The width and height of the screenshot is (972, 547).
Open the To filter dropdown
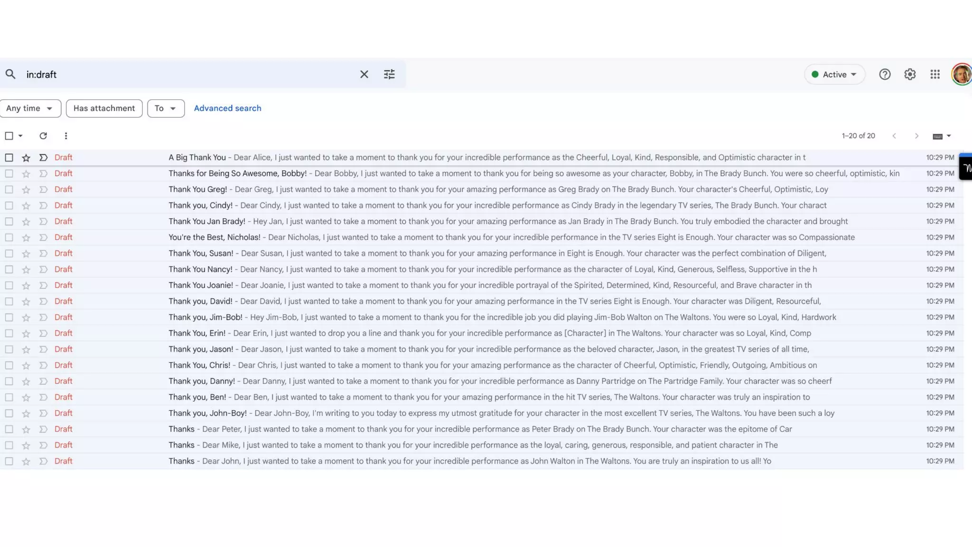[x=166, y=108]
